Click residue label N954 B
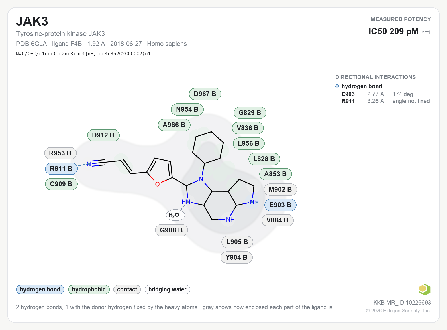 [187, 109]
